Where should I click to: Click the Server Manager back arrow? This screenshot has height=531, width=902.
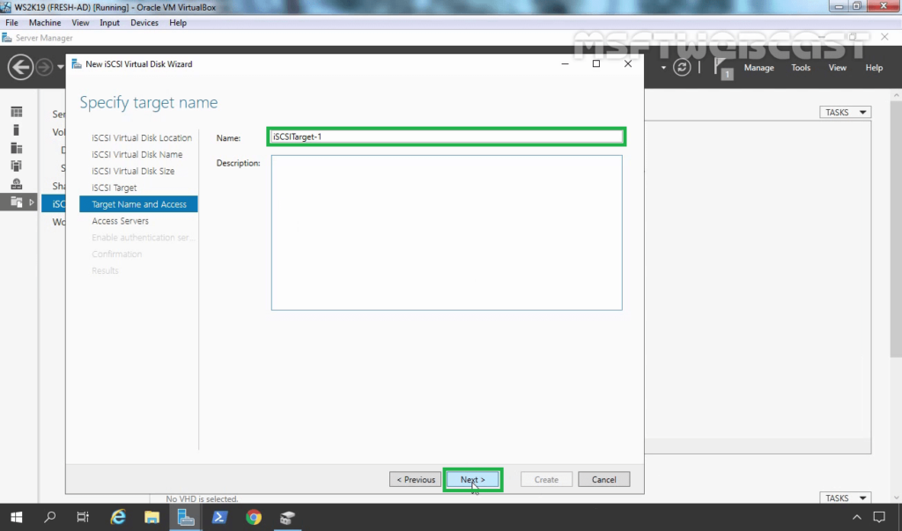point(20,67)
